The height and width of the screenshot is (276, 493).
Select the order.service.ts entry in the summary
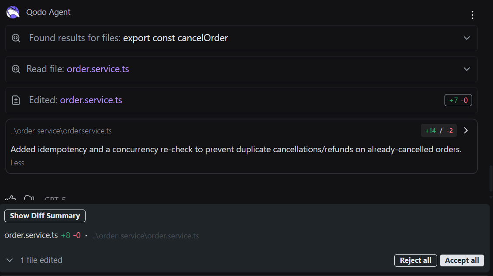tap(30, 235)
